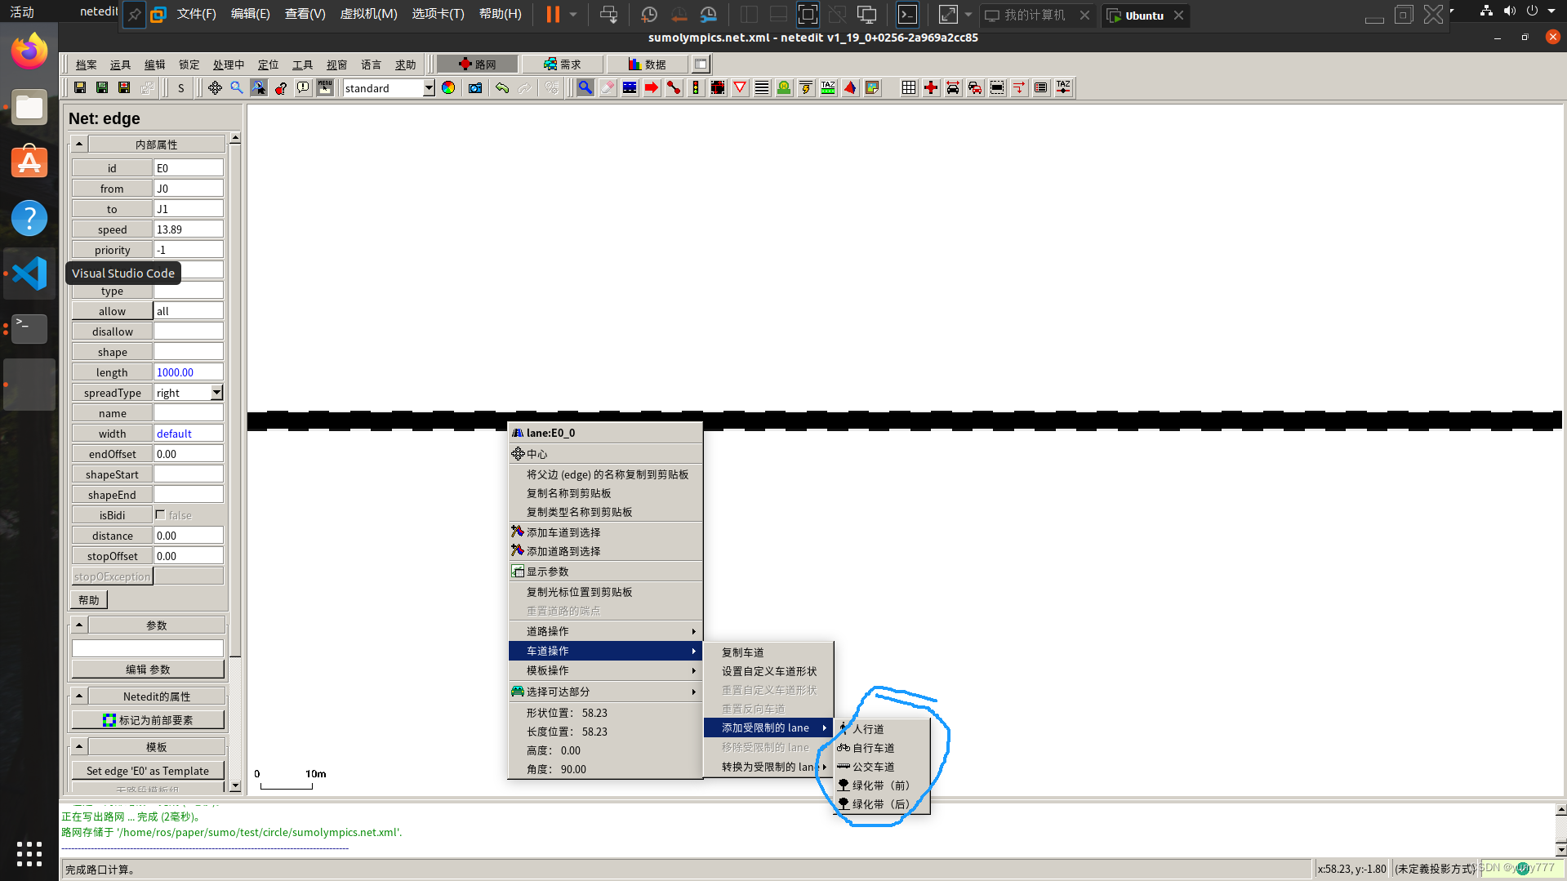The image size is (1567, 881).
Task: Click 显示参数 in context menu
Action: pyautogui.click(x=605, y=572)
